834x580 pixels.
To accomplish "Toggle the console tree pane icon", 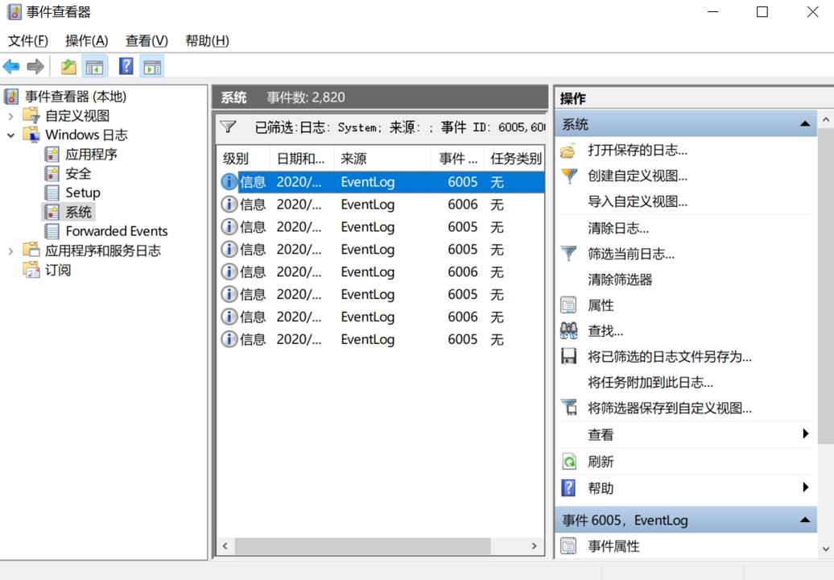I will [95, 67].
